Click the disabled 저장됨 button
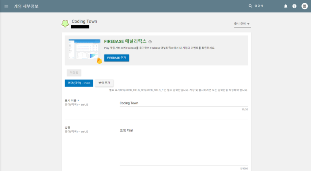The height and width of the screenshot is (171, 311). 74,73
